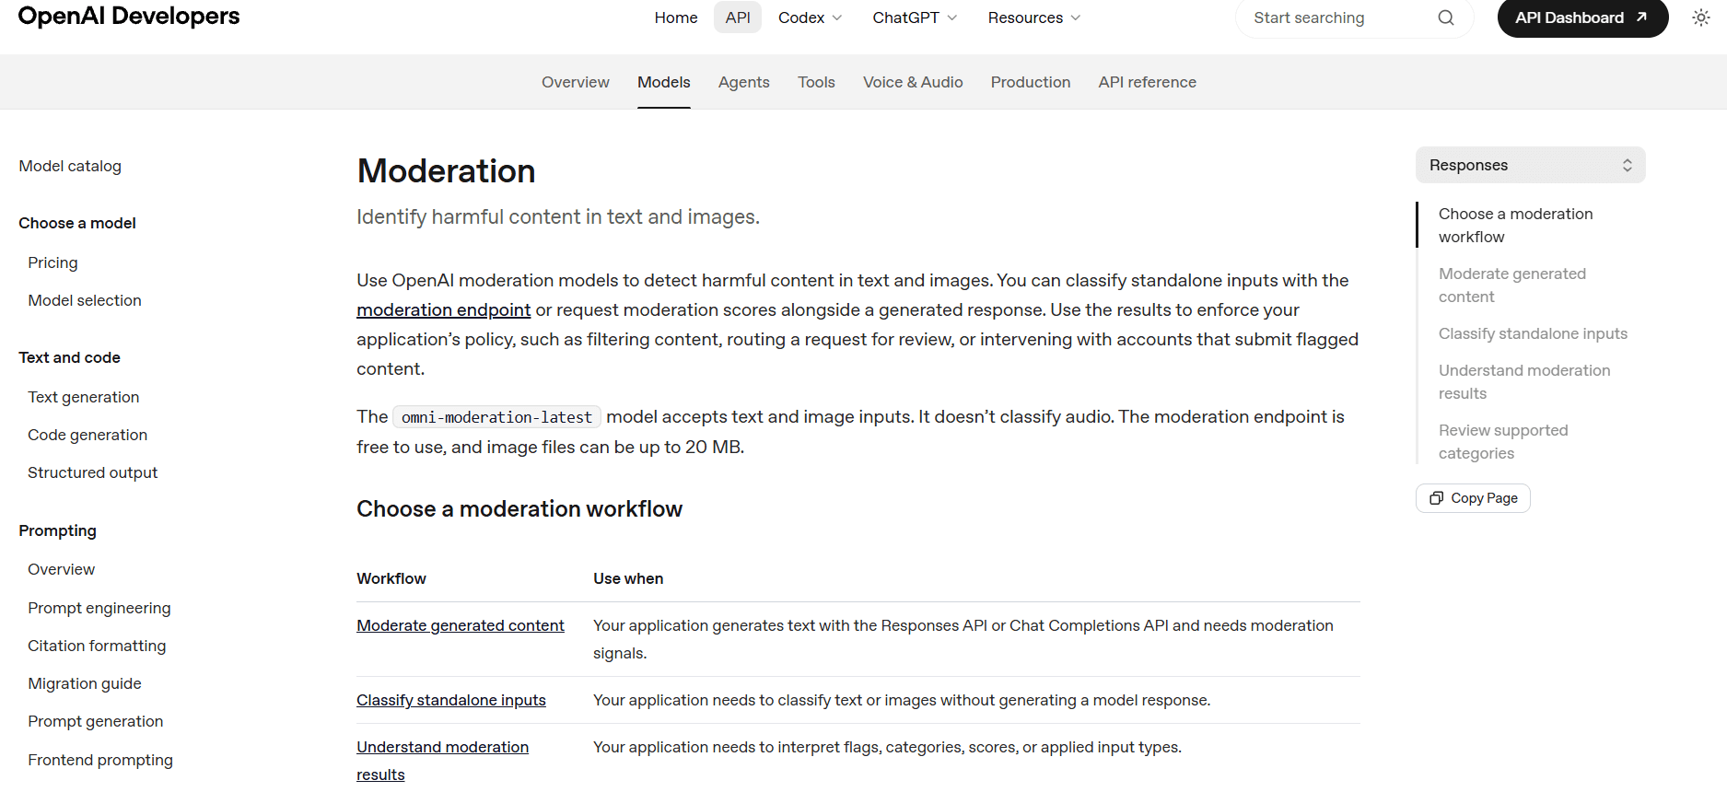The image size is (1727, 792).
Task: Open Frontend prompting sidebar page
Action: pyautogui.click(x=100, y=760)
